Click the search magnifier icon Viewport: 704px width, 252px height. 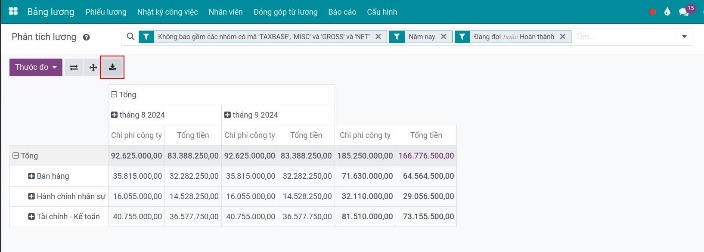click(130, 37)
